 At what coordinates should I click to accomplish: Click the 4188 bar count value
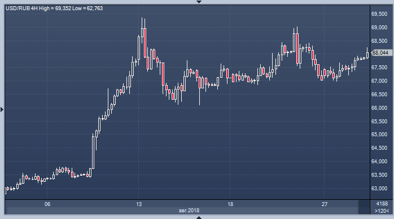382,203
